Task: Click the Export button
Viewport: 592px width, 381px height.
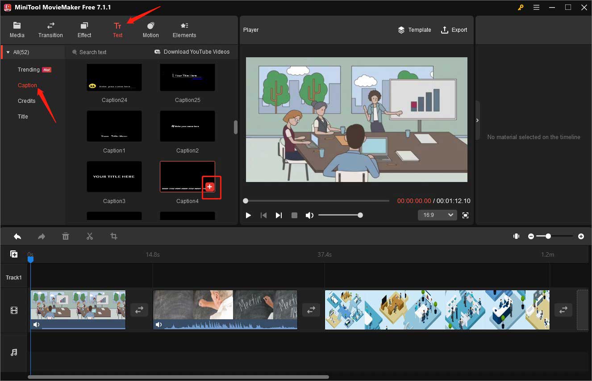Action: (x=454, y=30)
